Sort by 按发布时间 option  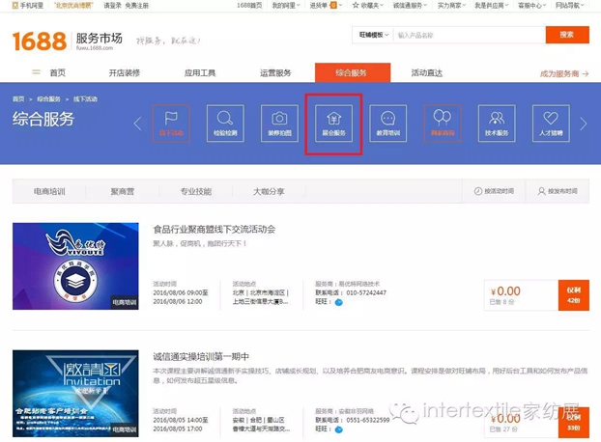point(565,191)
